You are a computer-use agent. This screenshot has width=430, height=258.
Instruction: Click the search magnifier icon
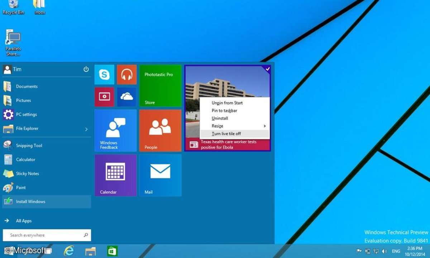86,235
